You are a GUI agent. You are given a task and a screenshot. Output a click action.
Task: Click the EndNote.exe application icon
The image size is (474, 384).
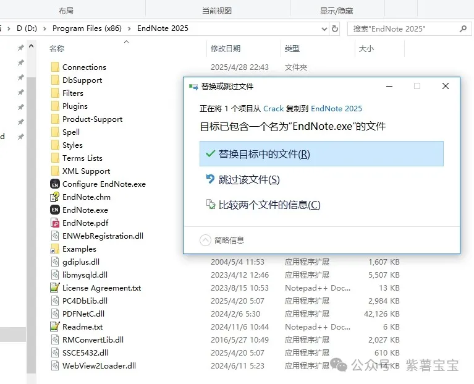[54, 210]
